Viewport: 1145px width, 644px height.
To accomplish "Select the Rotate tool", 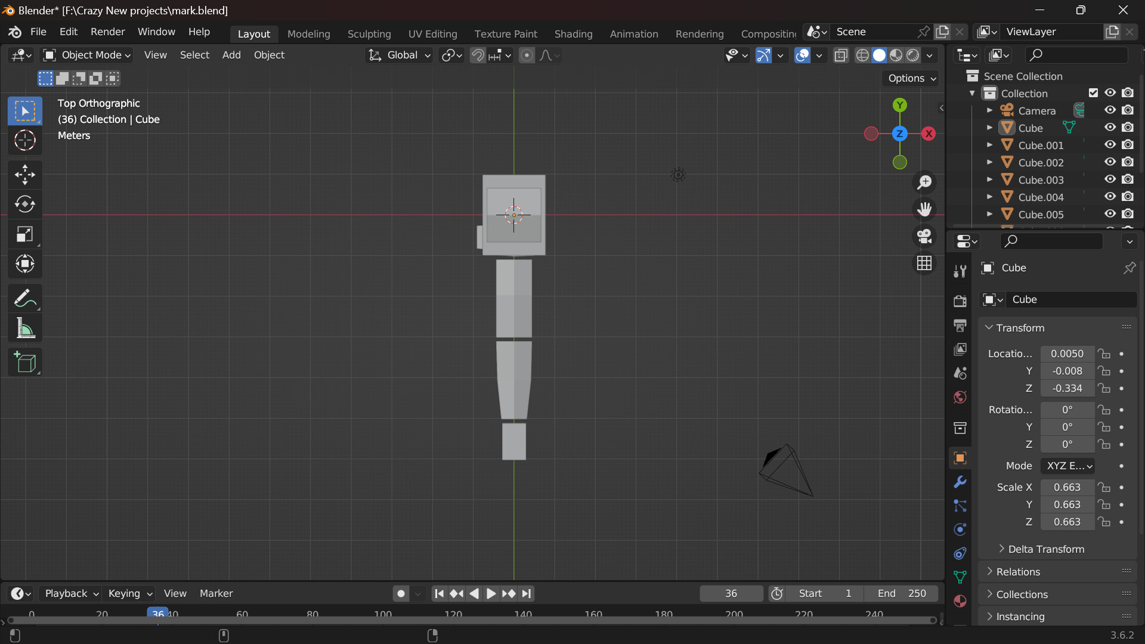I will click(x=25, y=204).
